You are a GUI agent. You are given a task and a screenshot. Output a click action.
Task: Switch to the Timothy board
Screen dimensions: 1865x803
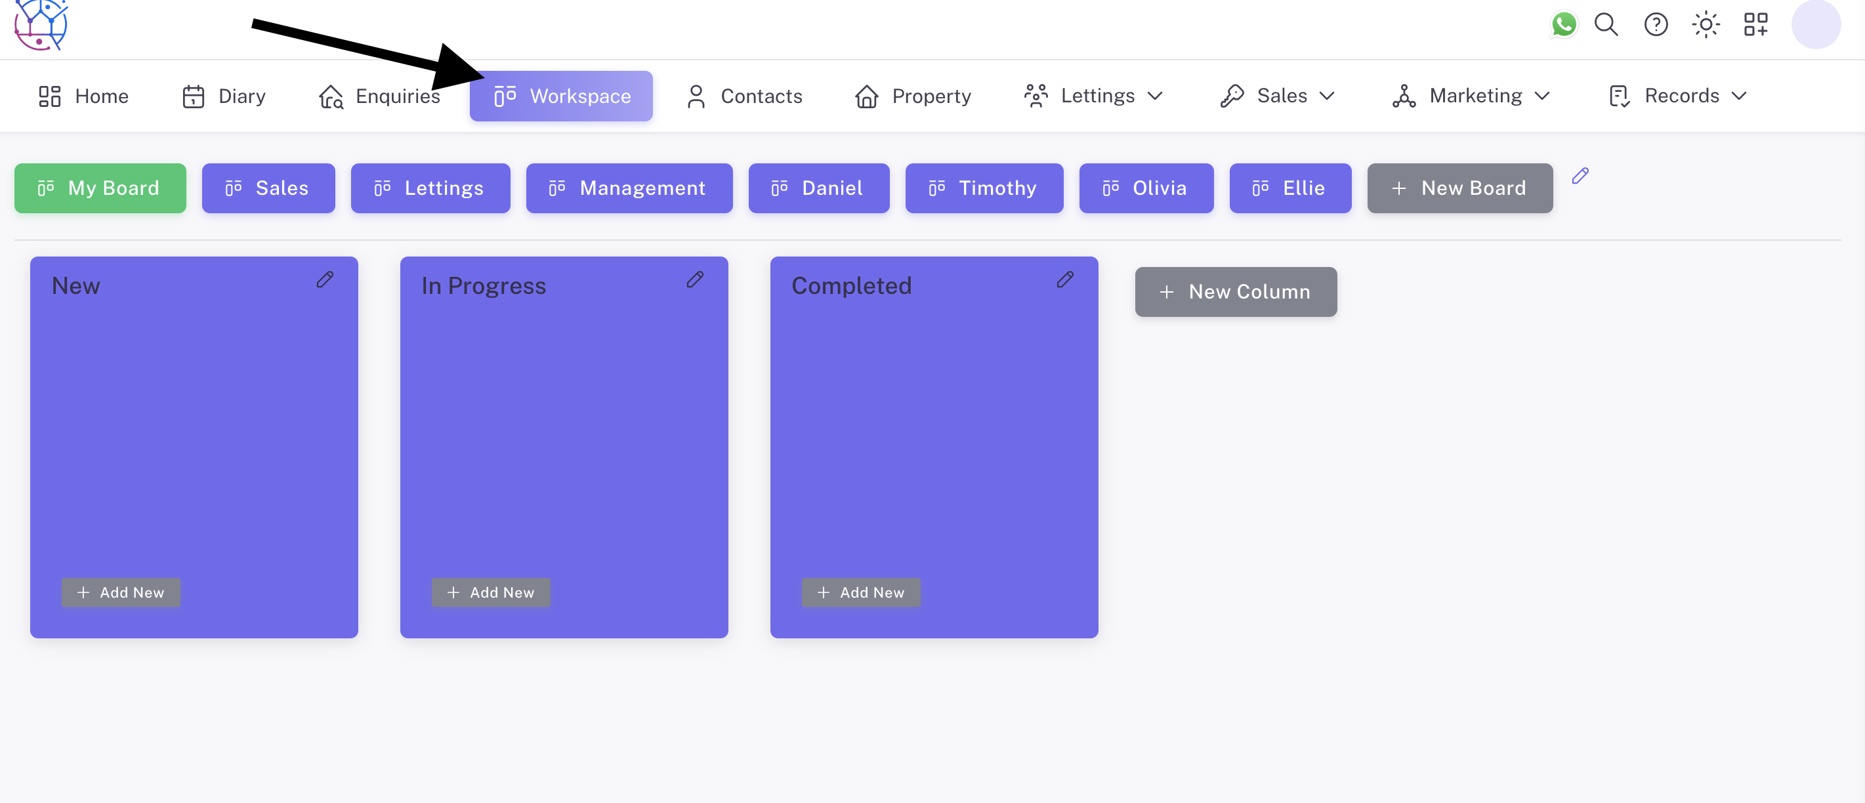pyautogui.click(x=983, y=188)
